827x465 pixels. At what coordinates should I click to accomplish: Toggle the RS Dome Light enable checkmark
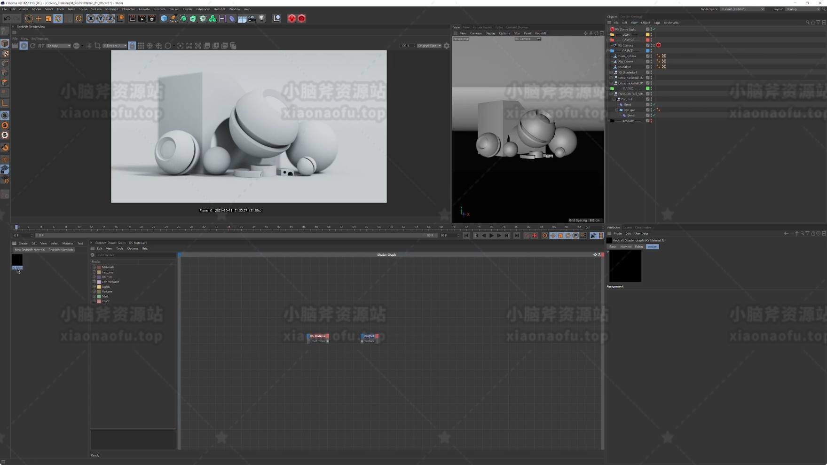654,29
